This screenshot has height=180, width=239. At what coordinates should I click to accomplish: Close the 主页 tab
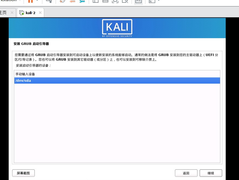[12, 13]
